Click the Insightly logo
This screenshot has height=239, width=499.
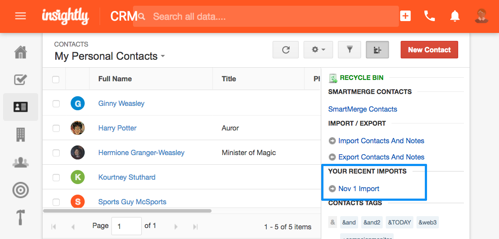pos(65,17)
